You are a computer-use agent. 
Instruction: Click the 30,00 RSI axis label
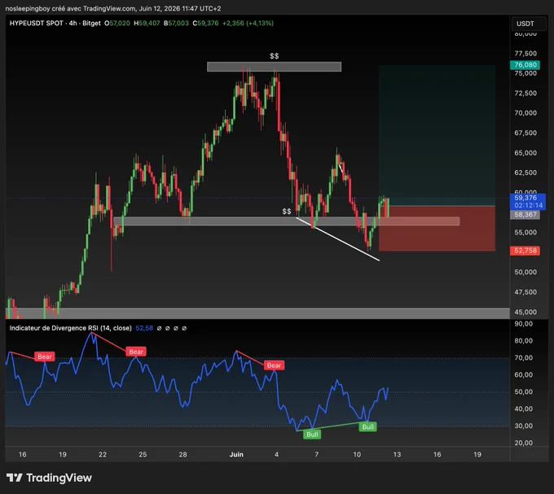pyautogui.click(x=523, y=426)
